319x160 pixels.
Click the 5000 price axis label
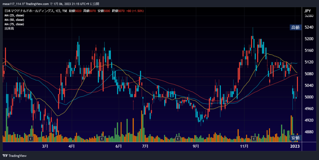pos(309,97)
